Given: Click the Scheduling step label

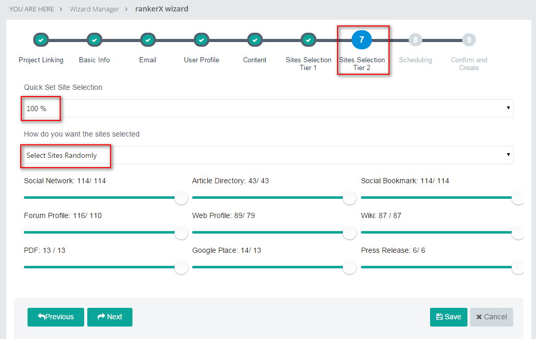Looking at the screenshot, I should (x=416, y=60).
